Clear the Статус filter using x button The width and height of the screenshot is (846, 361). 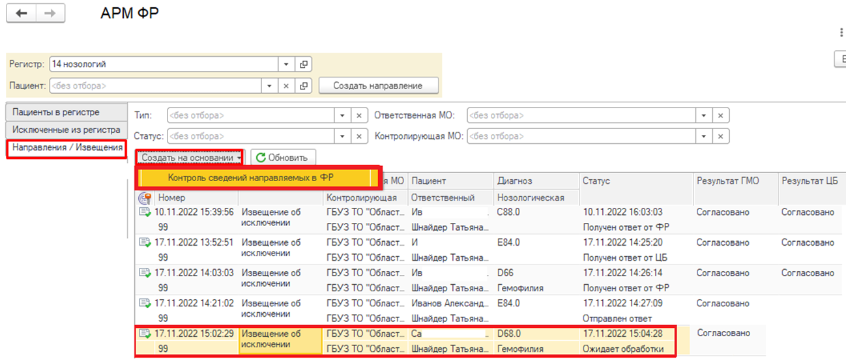tap(359, 136)
